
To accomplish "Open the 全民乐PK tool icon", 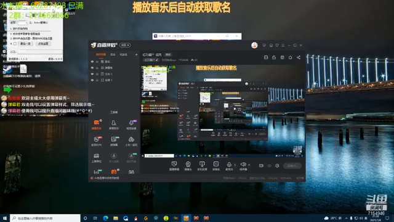I will [x=97, y=141].
